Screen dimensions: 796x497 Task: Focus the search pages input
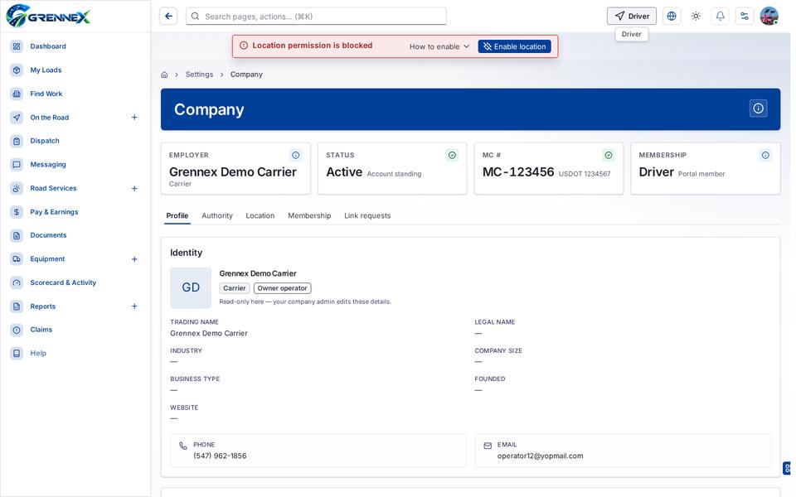click(316, 17)
